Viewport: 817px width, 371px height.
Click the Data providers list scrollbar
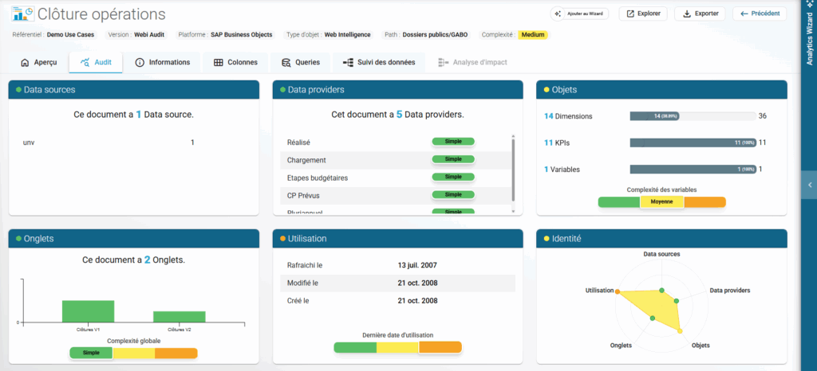pos(513,170)
